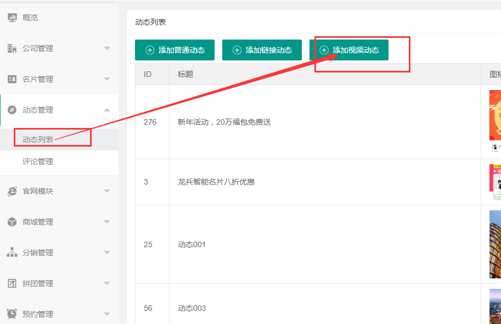
Task: Expand the 商城管理 dropdown arrow
Action: [107, 222]
